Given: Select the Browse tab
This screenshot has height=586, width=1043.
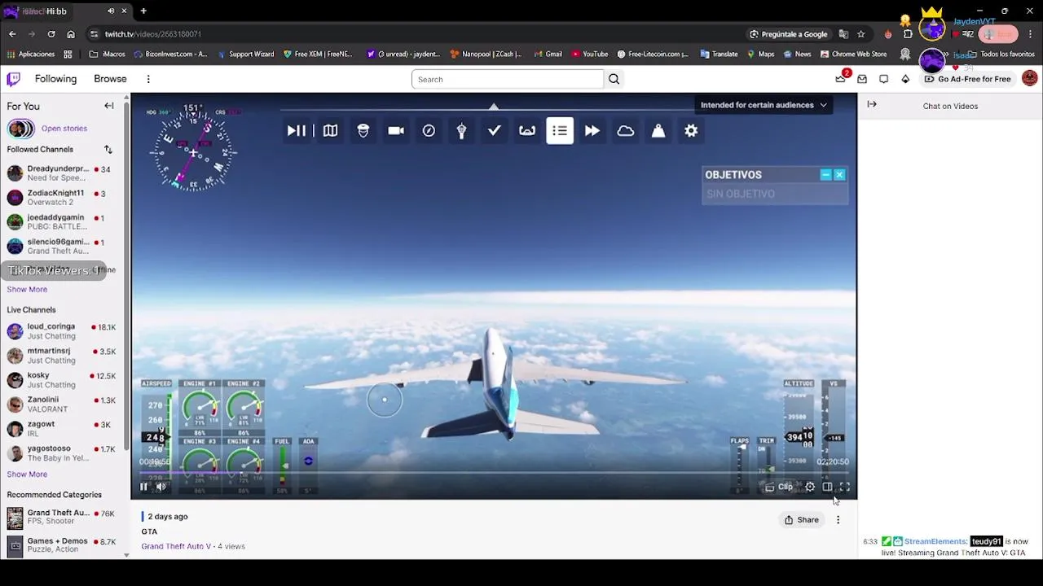Looking at the screenshot, I should (x=110, y=79).
